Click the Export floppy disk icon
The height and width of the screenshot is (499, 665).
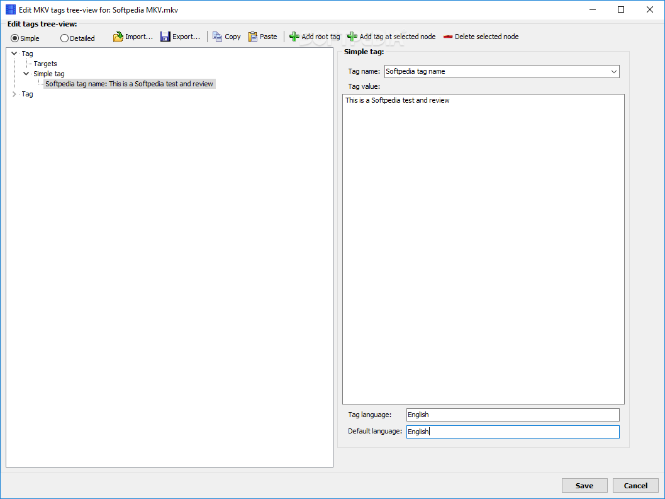165,37
